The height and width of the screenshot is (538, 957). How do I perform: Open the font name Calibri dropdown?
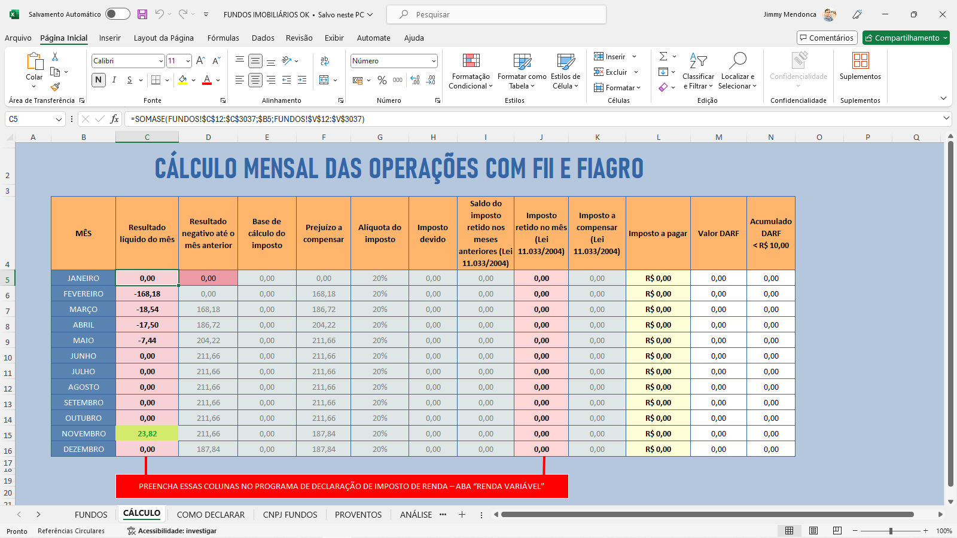point(161,61)
